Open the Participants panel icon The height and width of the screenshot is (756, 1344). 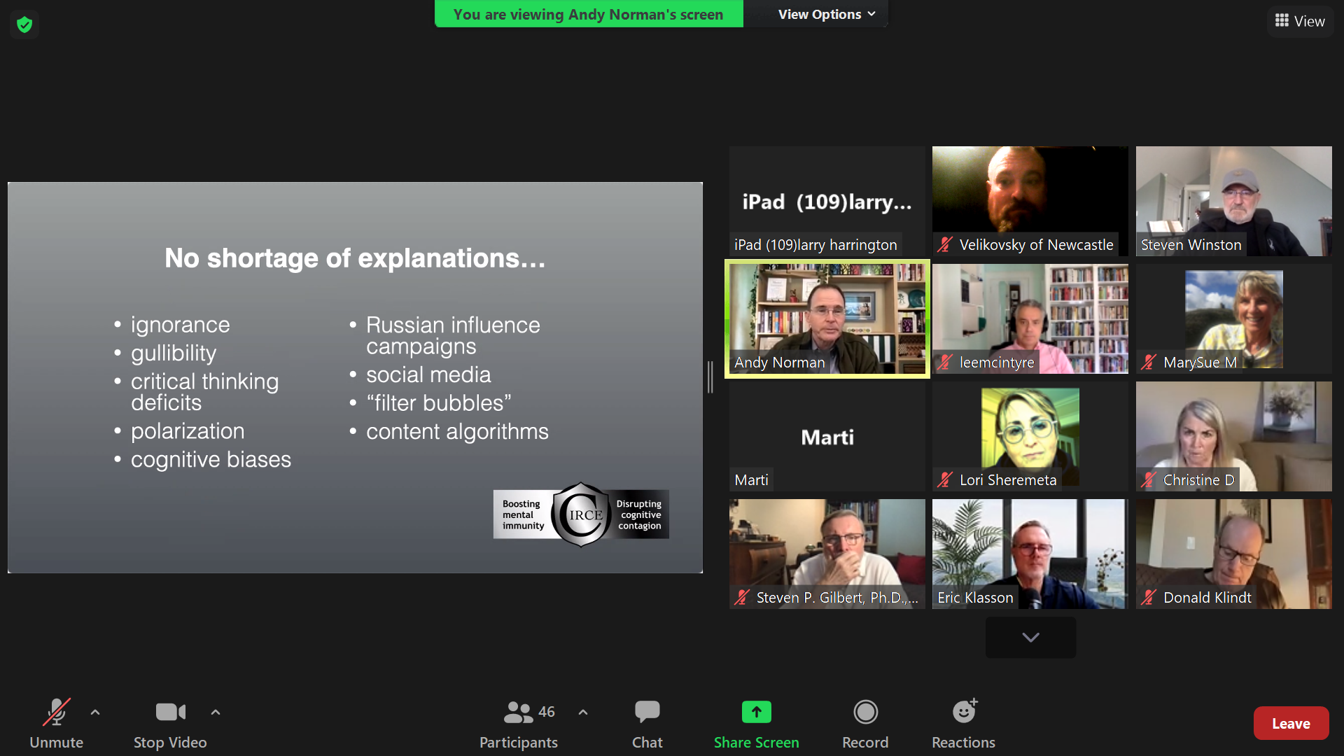tap(518, 712)
